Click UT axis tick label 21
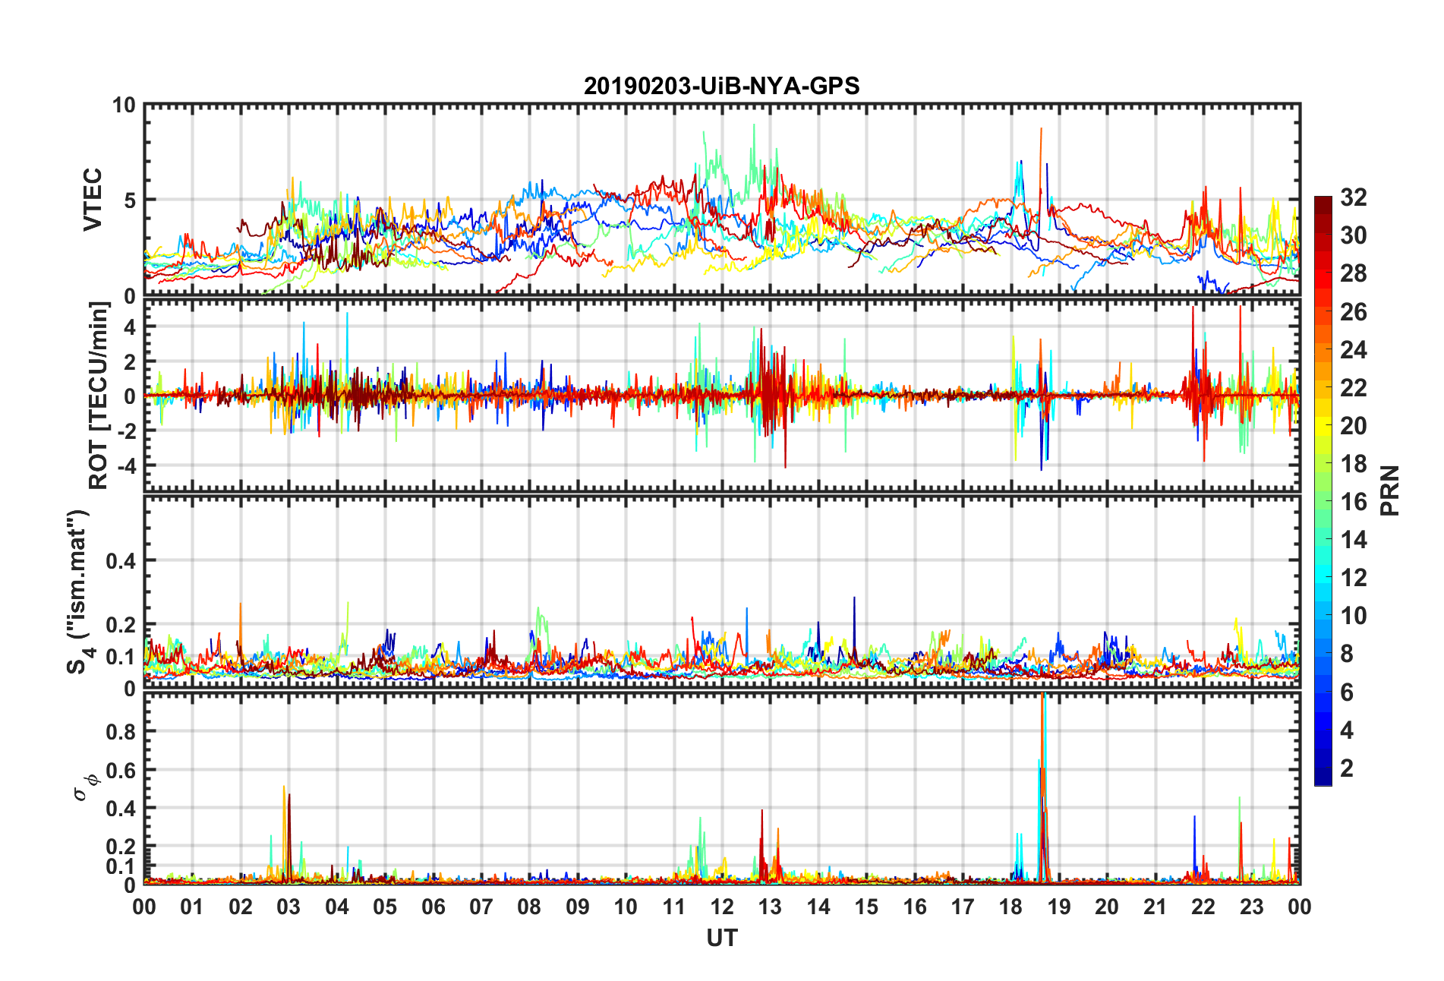The height and width of the screenshot is (981, 1444). [1156, 907]
